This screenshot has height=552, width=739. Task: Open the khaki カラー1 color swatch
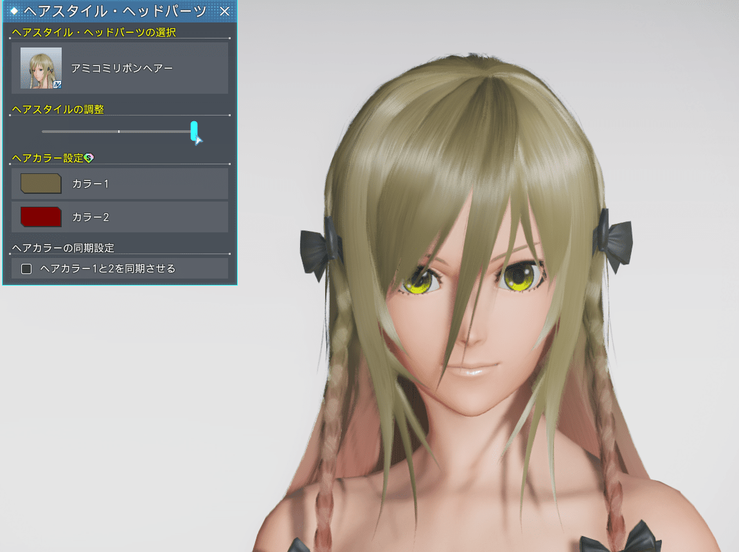pos(41,184)
